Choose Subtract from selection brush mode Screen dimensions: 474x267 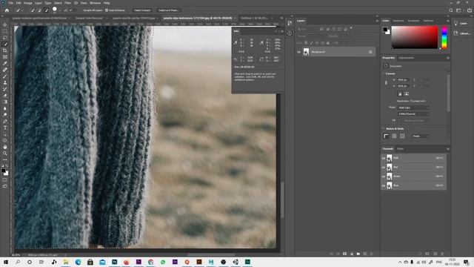[46, 10]
